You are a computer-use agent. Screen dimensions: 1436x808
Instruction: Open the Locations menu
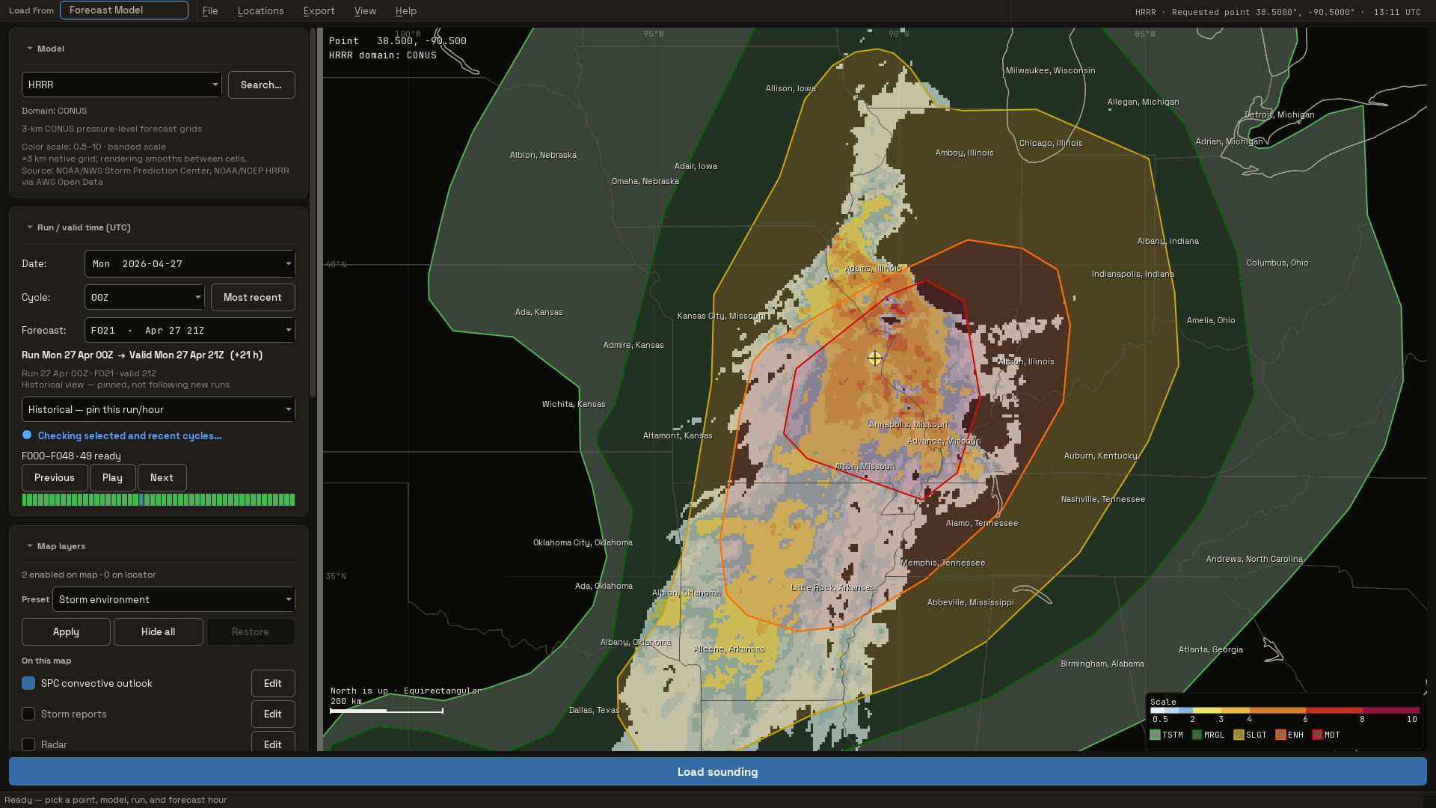click(260, 10)
